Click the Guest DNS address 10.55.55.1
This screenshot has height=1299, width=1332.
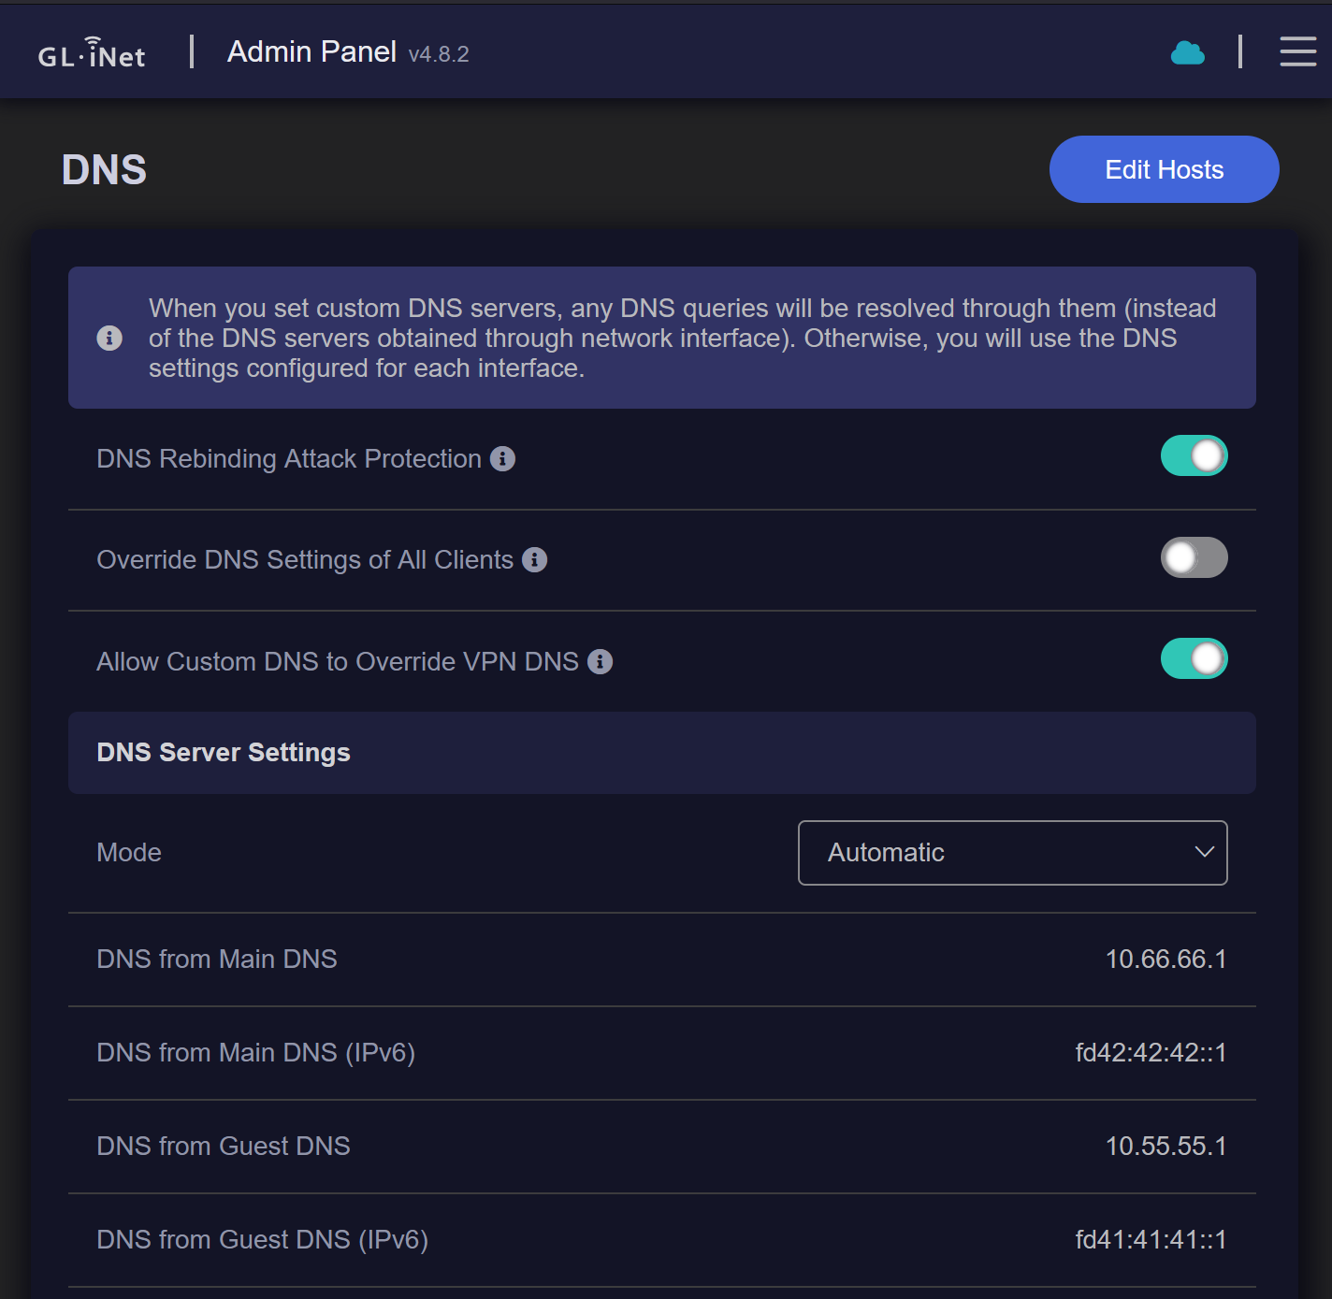coord(1165,1147)
